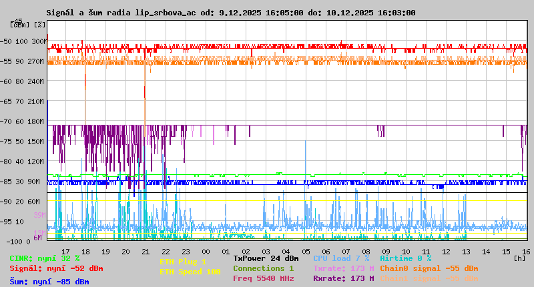
Task: Click the 'Freq 5540 MHz' legend label
Action: coord(263,278)
